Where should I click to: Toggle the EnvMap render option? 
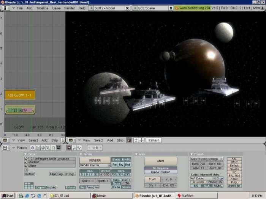pos(126,160)
